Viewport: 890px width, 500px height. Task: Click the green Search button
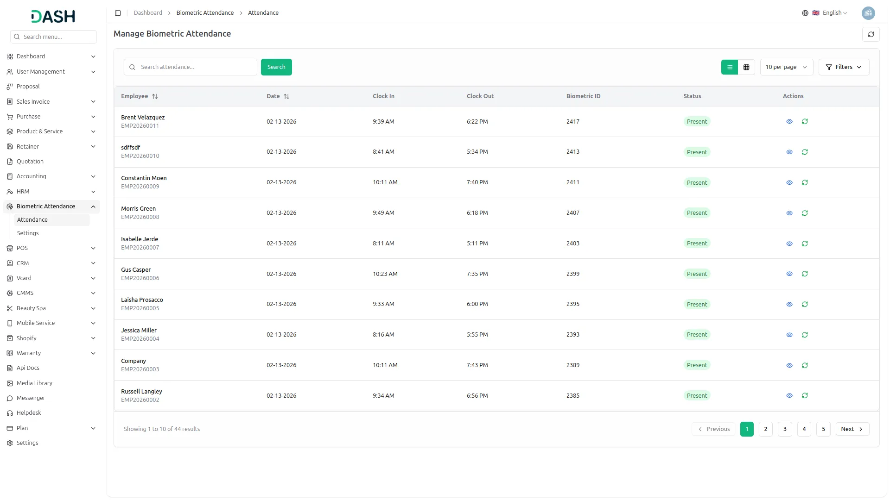pos(276,67)
